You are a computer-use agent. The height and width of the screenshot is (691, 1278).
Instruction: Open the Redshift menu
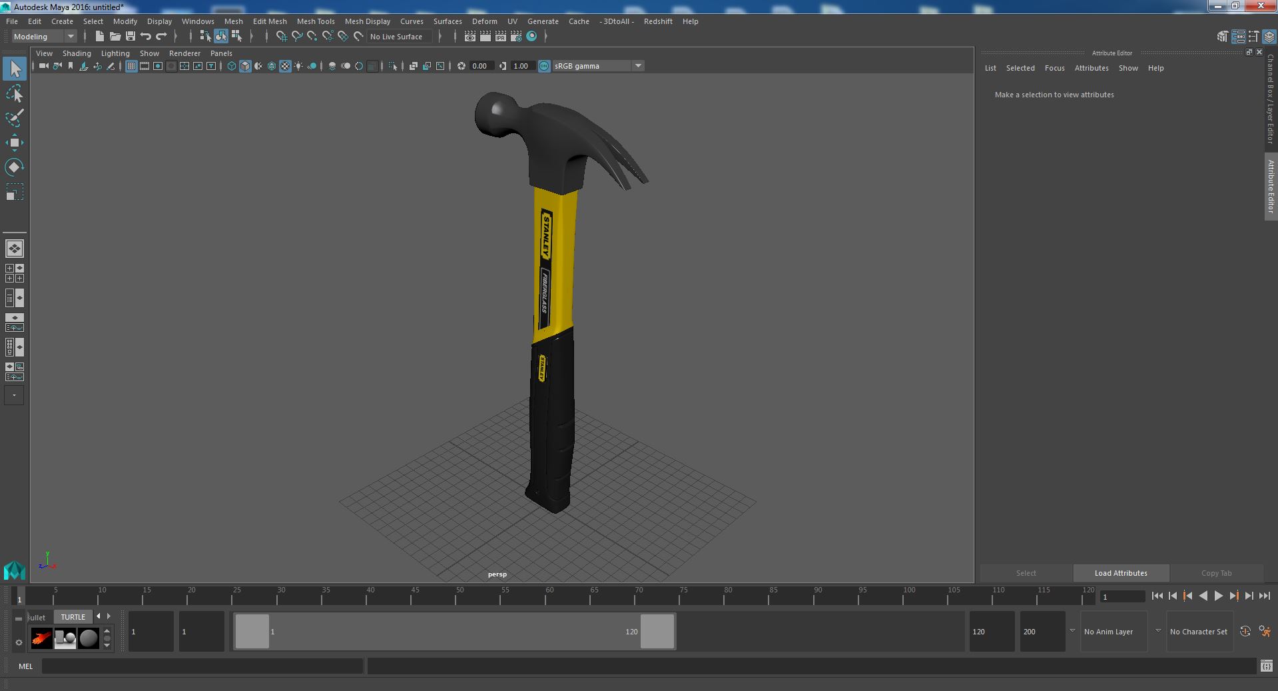tap(658, 21)
